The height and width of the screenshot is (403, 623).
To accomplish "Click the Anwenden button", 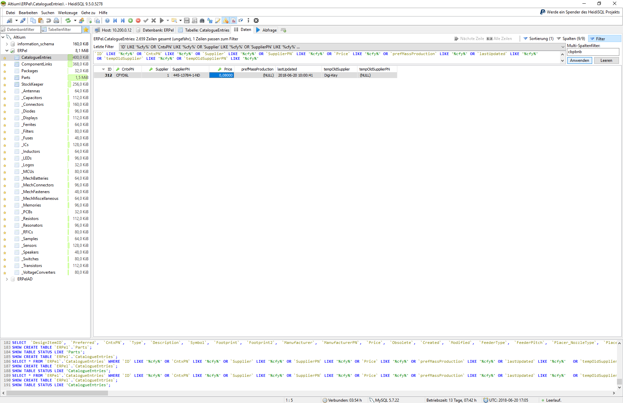I will 579,60.
